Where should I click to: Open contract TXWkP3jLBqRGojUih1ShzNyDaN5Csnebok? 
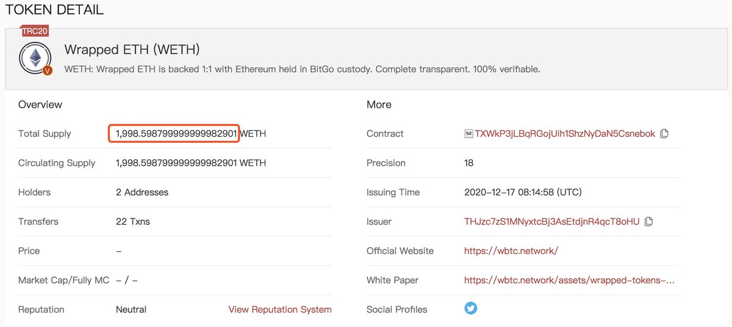(565, 134)
